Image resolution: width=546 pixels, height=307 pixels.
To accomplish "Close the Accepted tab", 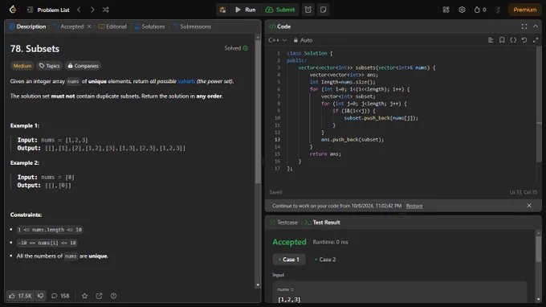I will [89, 27].
